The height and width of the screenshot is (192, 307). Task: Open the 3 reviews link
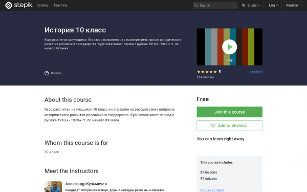pos(256,72)
